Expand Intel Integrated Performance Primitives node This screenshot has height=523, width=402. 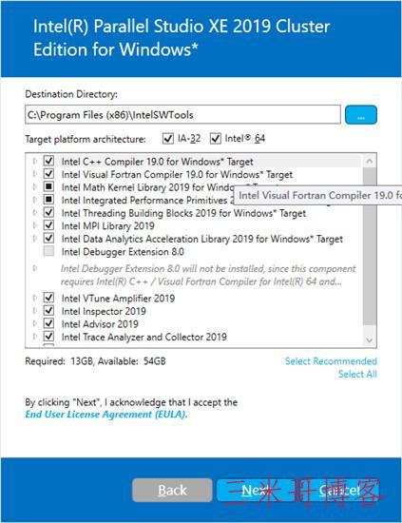(34, 200)
